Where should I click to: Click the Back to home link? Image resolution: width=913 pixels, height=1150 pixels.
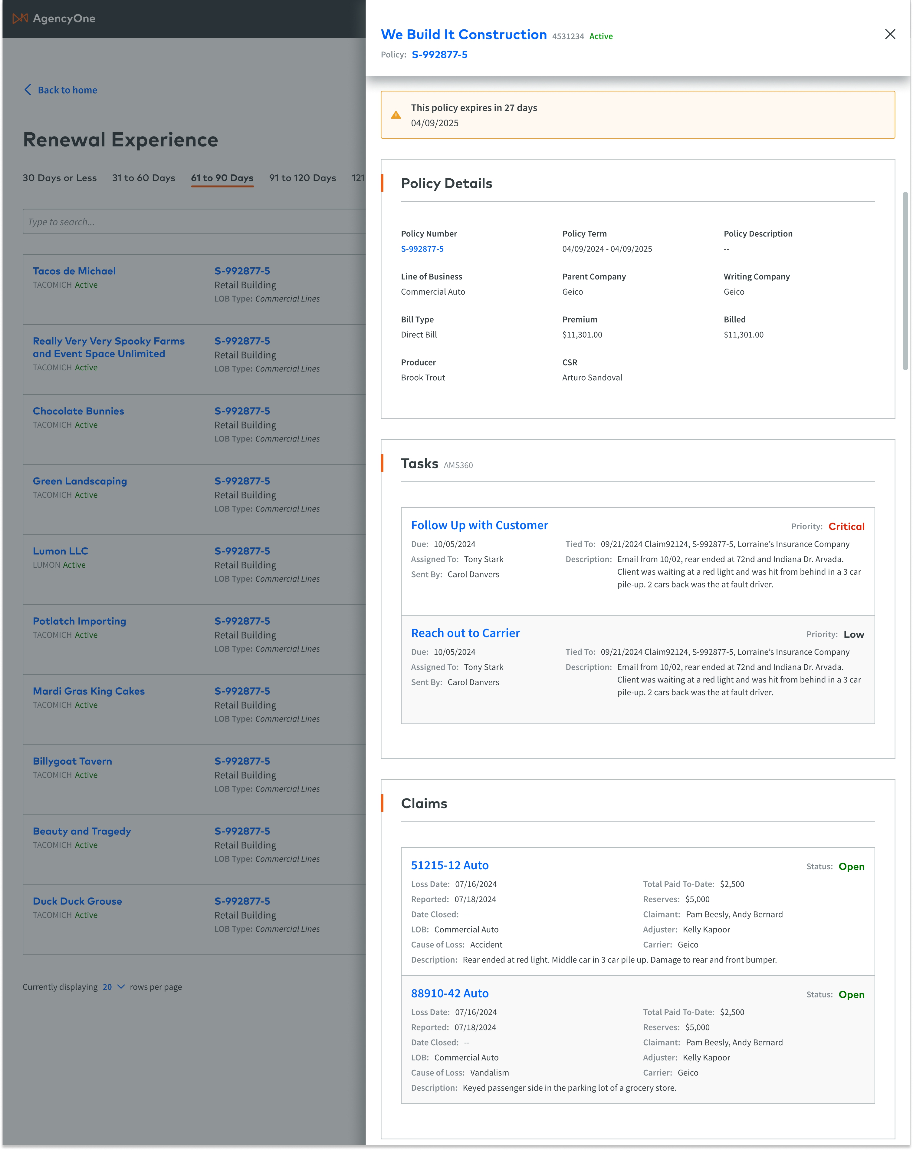pos(67,90)
